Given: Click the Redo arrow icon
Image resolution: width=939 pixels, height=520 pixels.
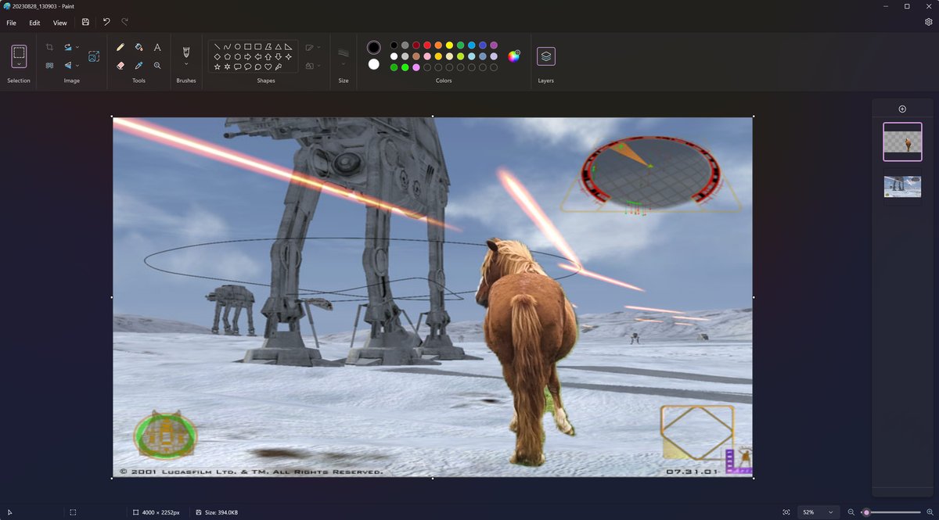Looking at the screenshot, I should 125,23.
